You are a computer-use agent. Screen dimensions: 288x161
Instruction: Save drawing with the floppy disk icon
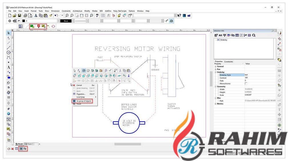19,16
